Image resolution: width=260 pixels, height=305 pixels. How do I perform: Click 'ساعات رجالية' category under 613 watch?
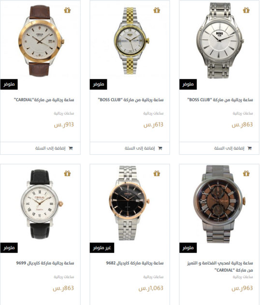[153, 113]
